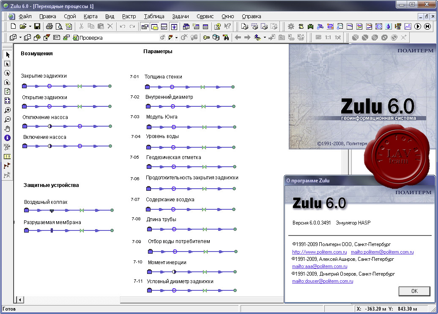Toggle the layer editing mode button
Viewport: 438px width, 314px height.
[145, 27]
